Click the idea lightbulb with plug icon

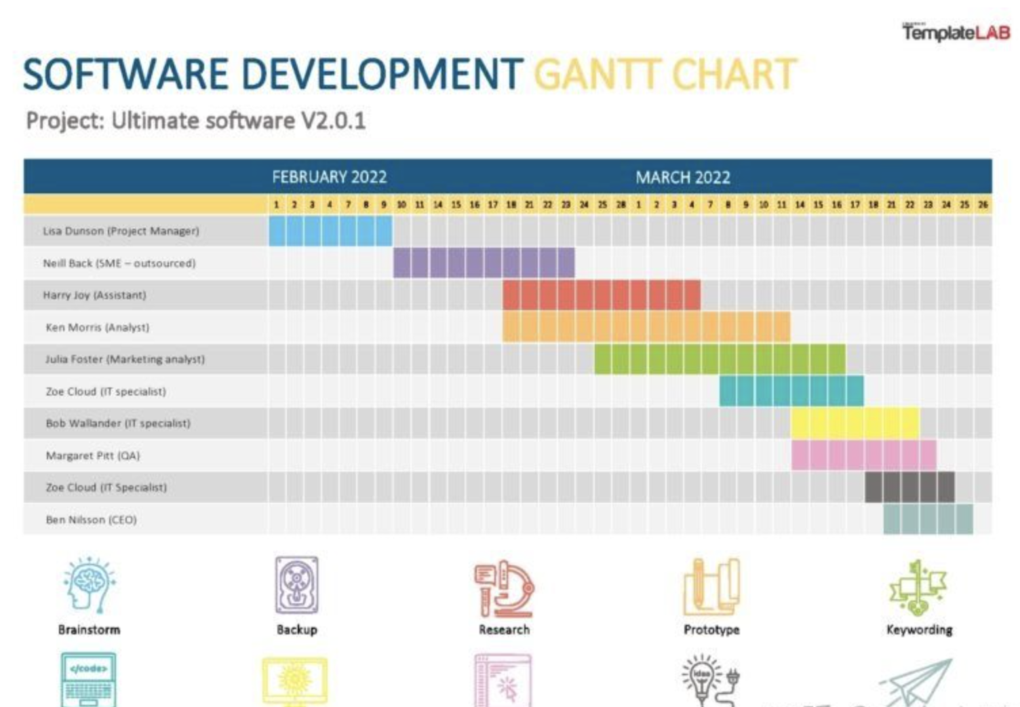point(711,681)
